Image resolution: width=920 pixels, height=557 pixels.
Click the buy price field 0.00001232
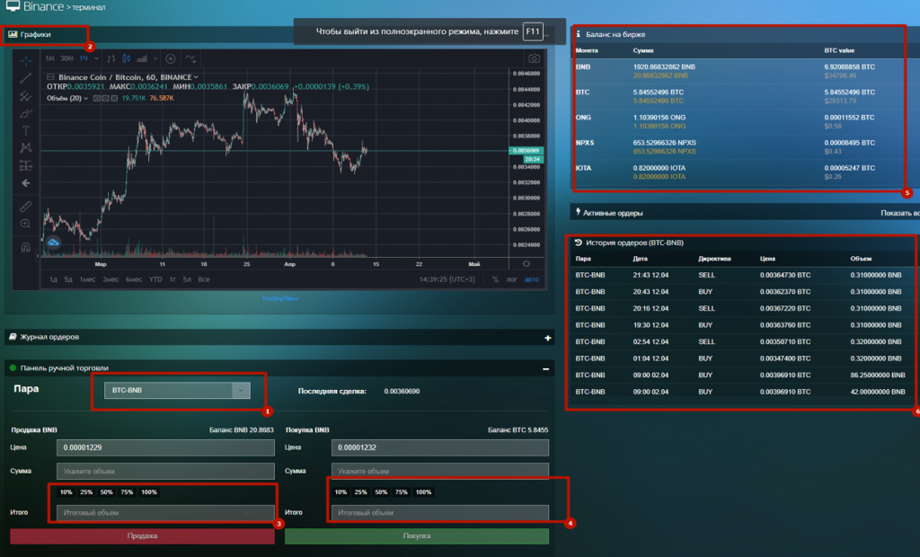pyautogui.click(x=440, y=447)
